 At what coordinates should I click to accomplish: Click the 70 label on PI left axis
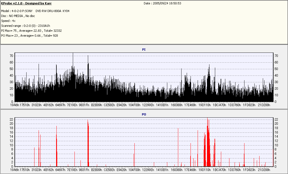[x=11, y=56]
